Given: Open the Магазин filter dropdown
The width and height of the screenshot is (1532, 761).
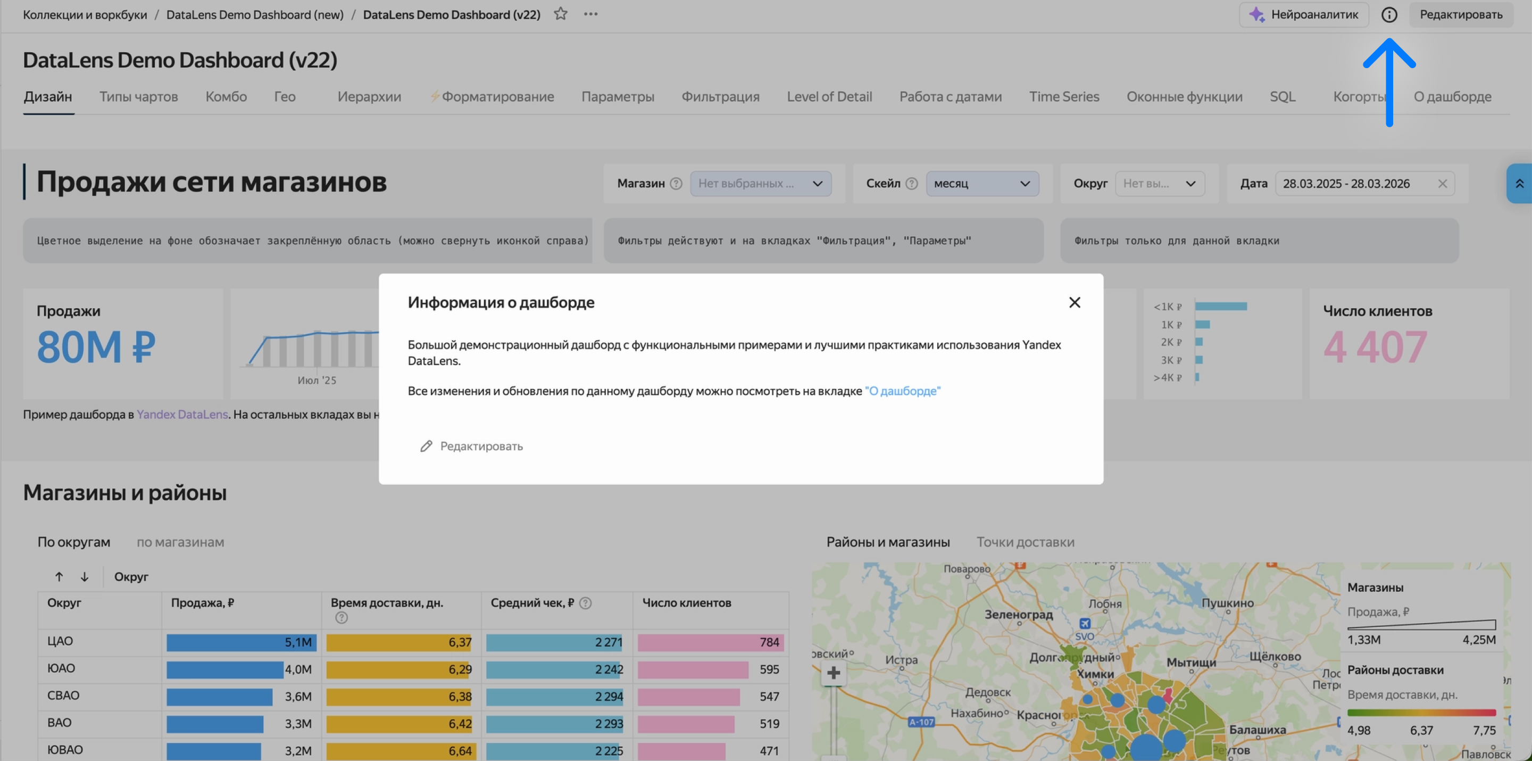Looking at the screenshot, I should [x=761, y=183].
